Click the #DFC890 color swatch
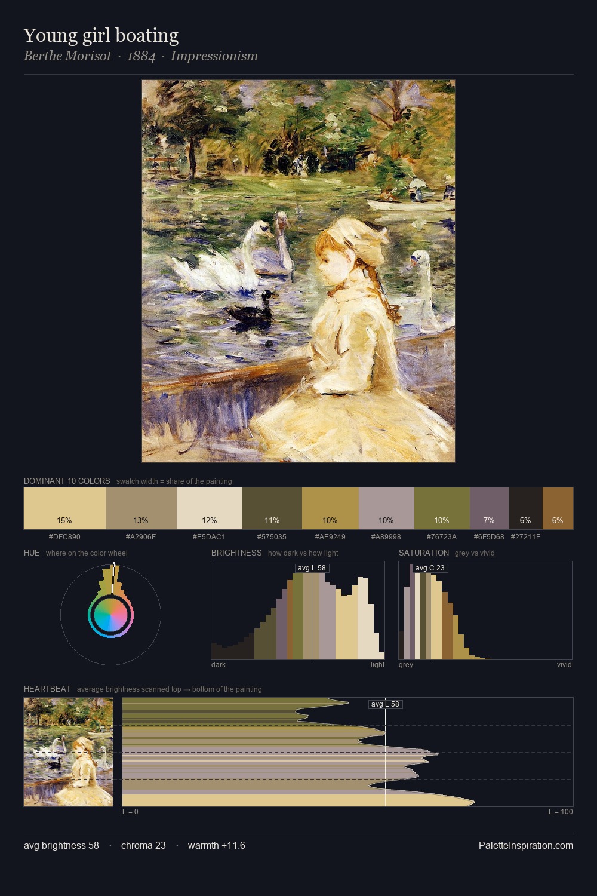 tap(64, 508)
